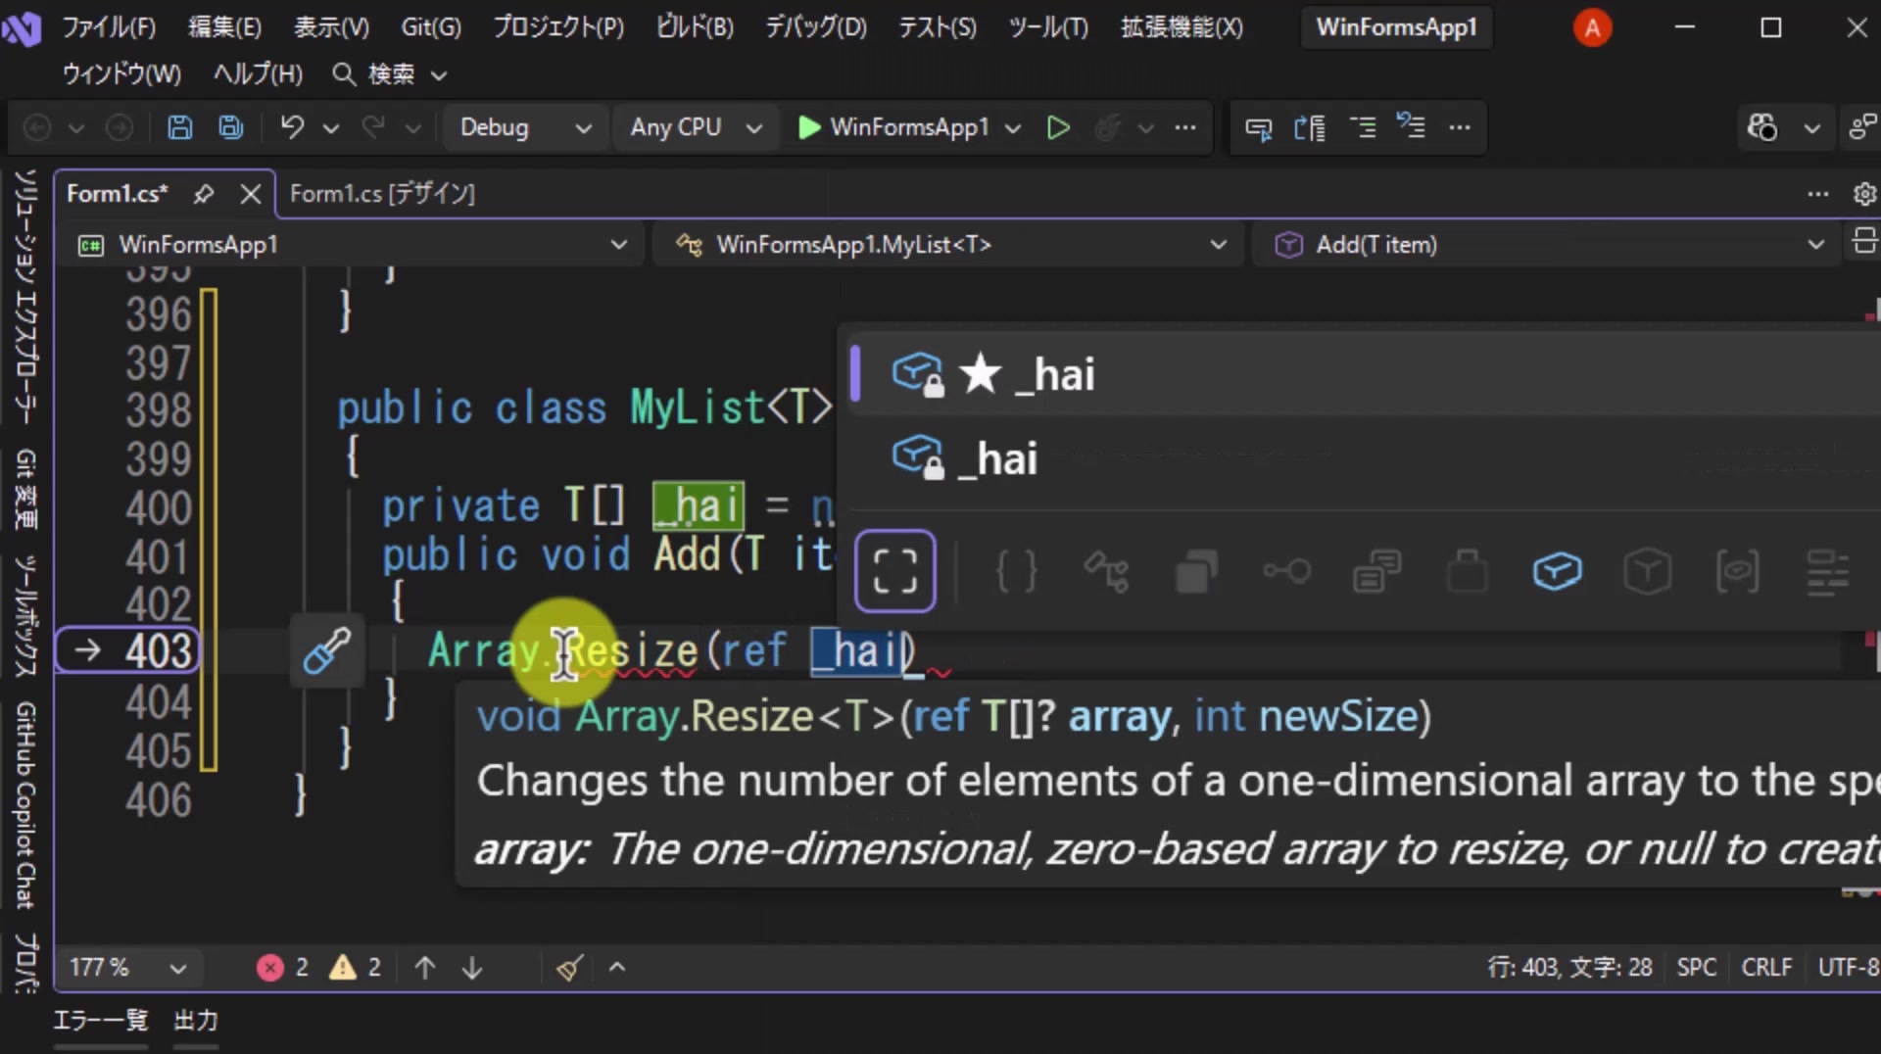Open the ファイル(F) menu

coord(109,27)
